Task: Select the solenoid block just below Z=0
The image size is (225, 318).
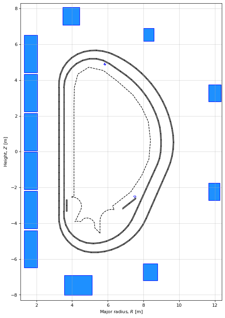Action: click(x=31, y=171)
